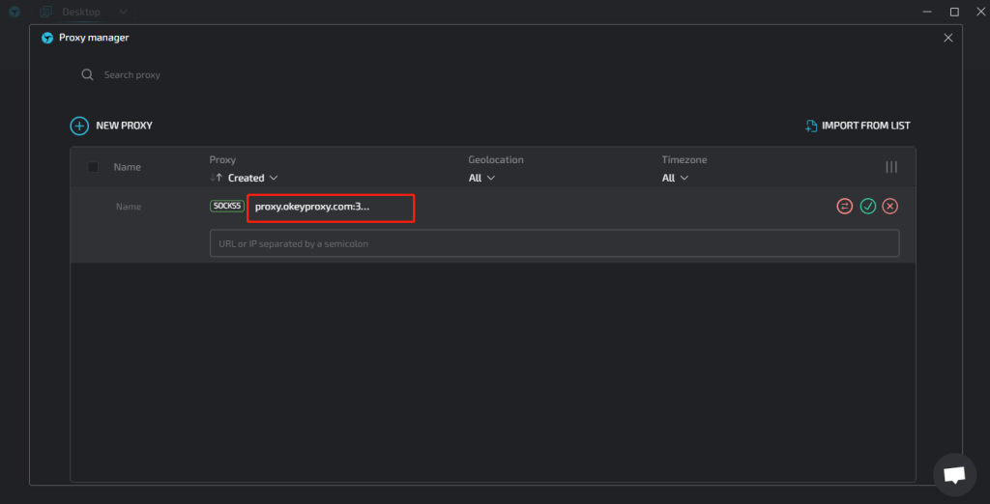This screenshot has width=990, height=504.
Task: Click the proxy.okeyproxy.com address field
Action: (330, 208)
